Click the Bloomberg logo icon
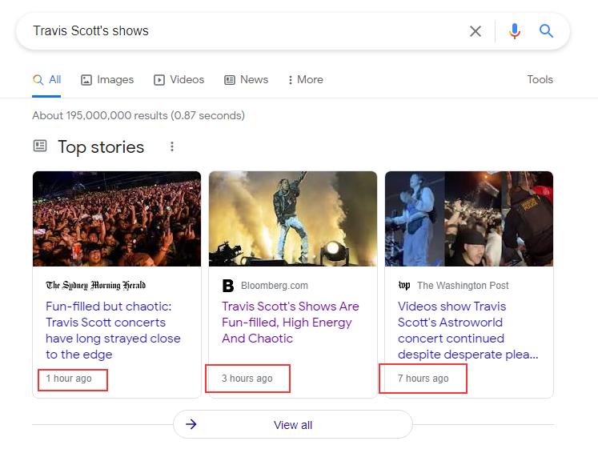This screenshot has height=461, width=598. pyautogui.click(x=228, y=286)
